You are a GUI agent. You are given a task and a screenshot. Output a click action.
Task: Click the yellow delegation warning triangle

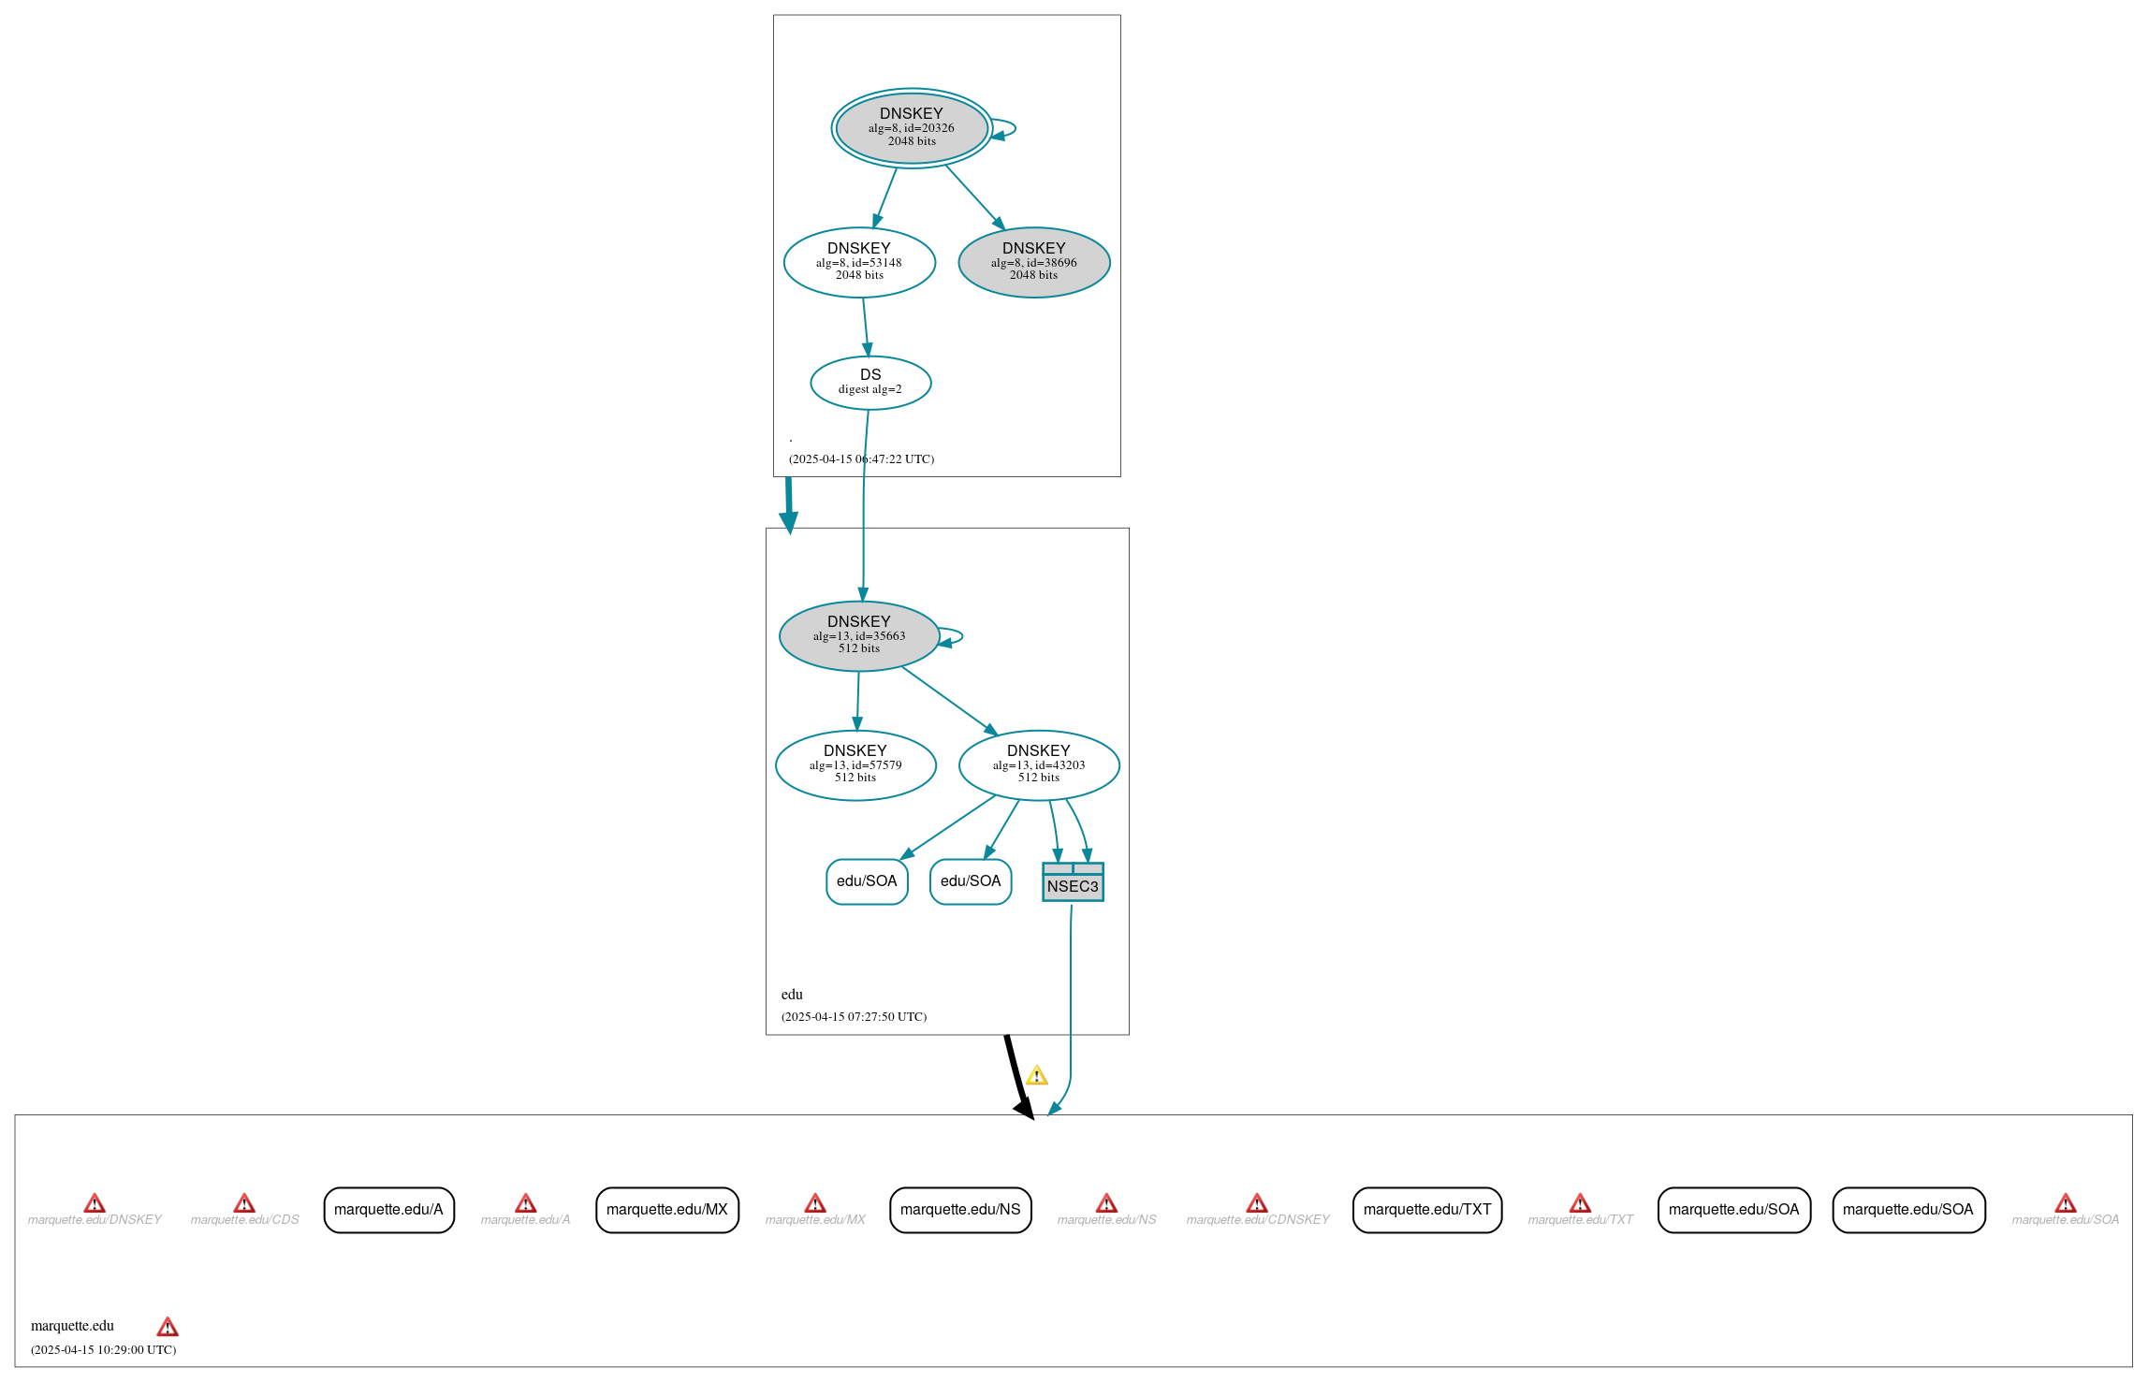1036,1076
